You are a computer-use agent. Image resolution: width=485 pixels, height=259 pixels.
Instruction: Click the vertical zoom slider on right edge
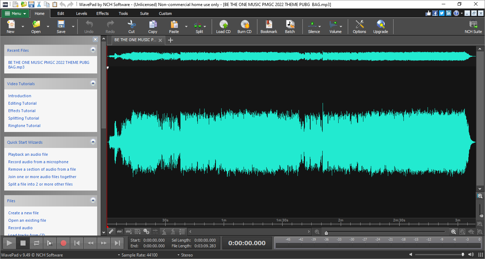pyautogui.click(x=480, y=210)
